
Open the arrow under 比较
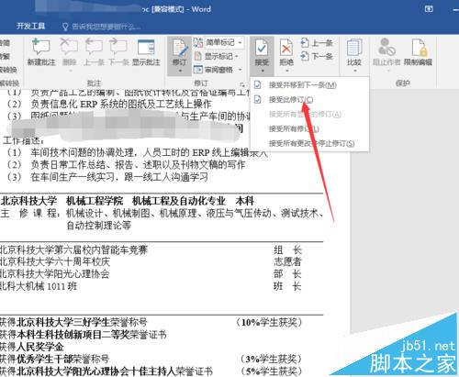355,71
